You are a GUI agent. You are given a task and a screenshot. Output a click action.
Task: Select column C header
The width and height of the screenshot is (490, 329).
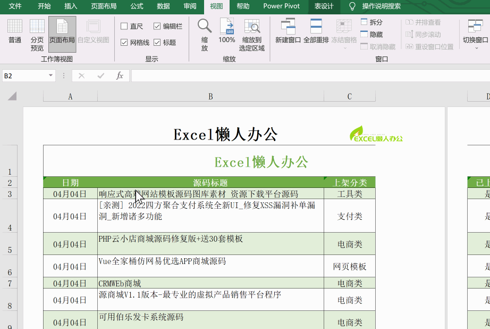(x=350, y=96)
